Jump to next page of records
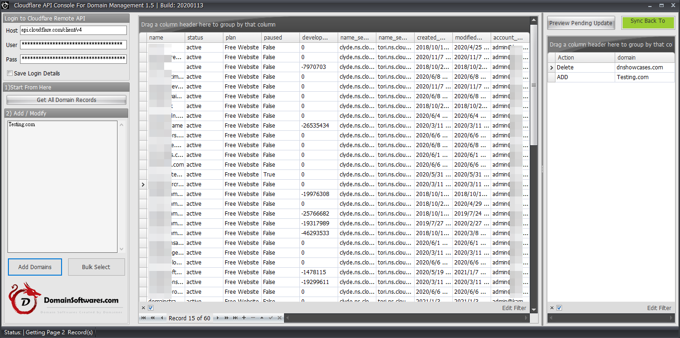This screenshot has height=338, width=680. (x=226, y=318)
